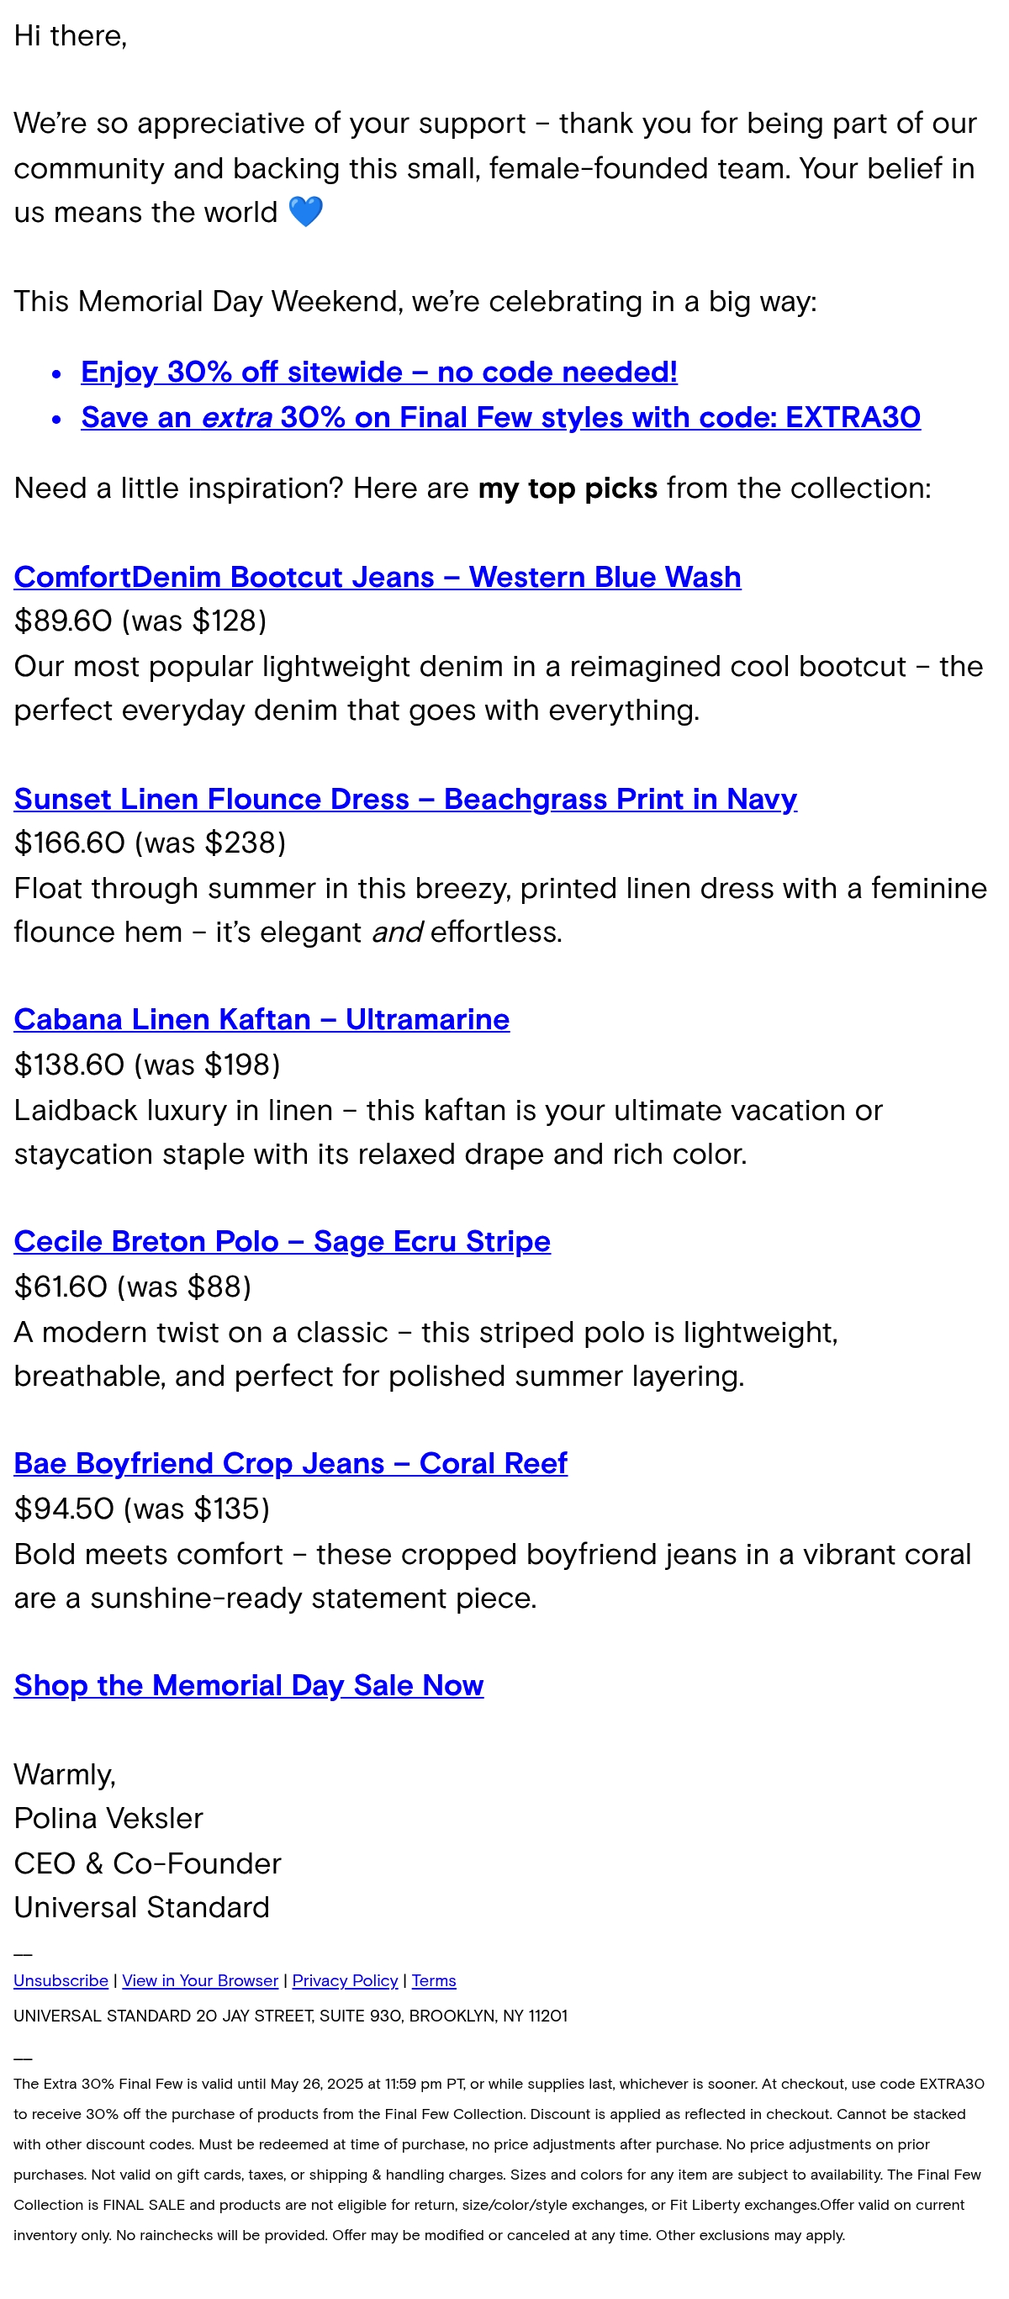The height and width of the screenshot is (2299, 1009).
Task: View Bae Boyfriend Crop Jeans Coral Reef
Action: click(x=290, y=1464)
